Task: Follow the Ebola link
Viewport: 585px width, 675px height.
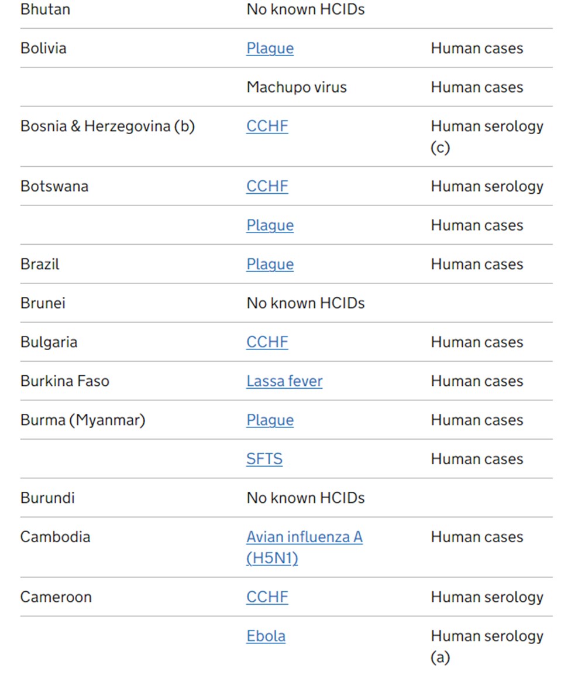Action: pos(266,636)
